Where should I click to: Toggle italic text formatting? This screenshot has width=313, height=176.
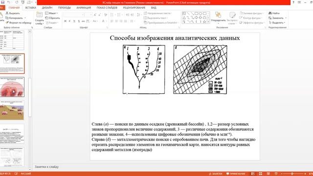(69, 21)
